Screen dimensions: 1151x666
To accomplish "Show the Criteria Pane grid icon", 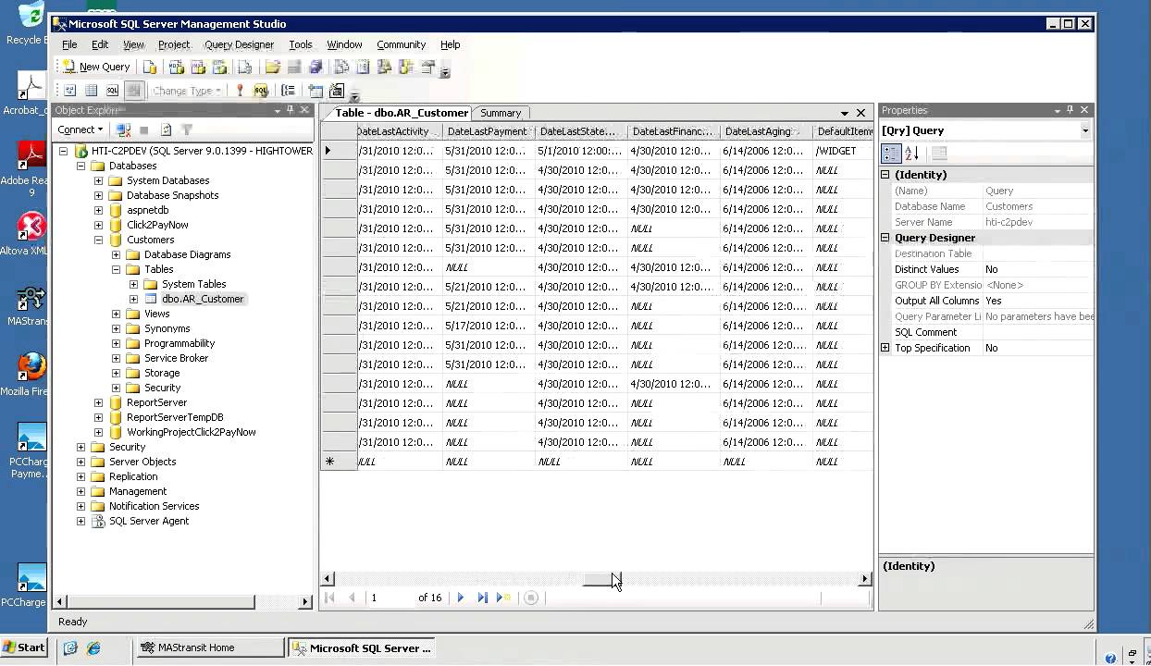I will [x=91, y=91].
